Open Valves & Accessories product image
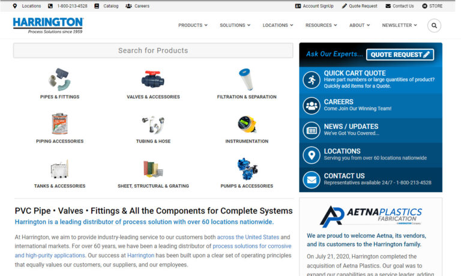Image resolution: width=461 pixels, height=276 pixels. click(x=153, y=79)
